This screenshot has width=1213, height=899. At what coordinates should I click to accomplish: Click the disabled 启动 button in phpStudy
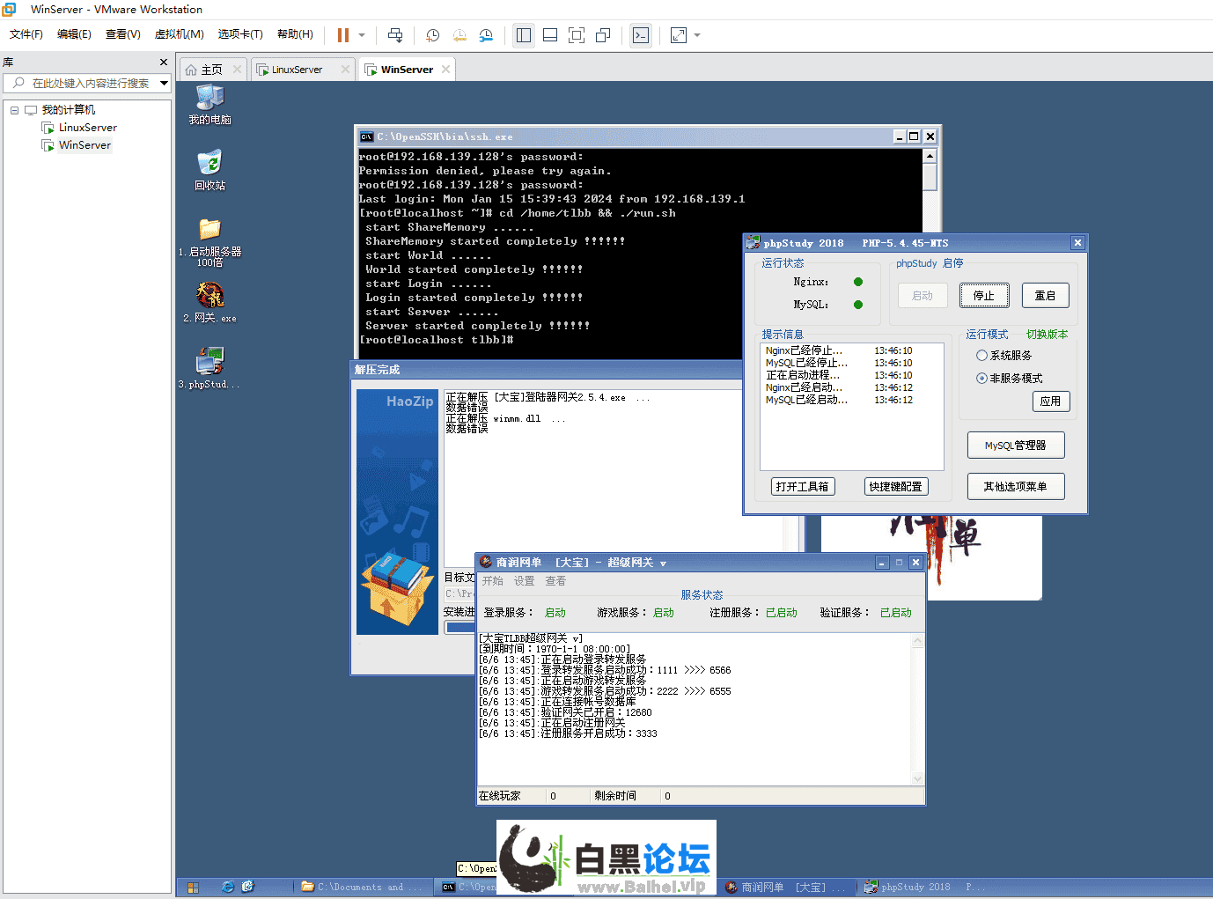[923, 296]
